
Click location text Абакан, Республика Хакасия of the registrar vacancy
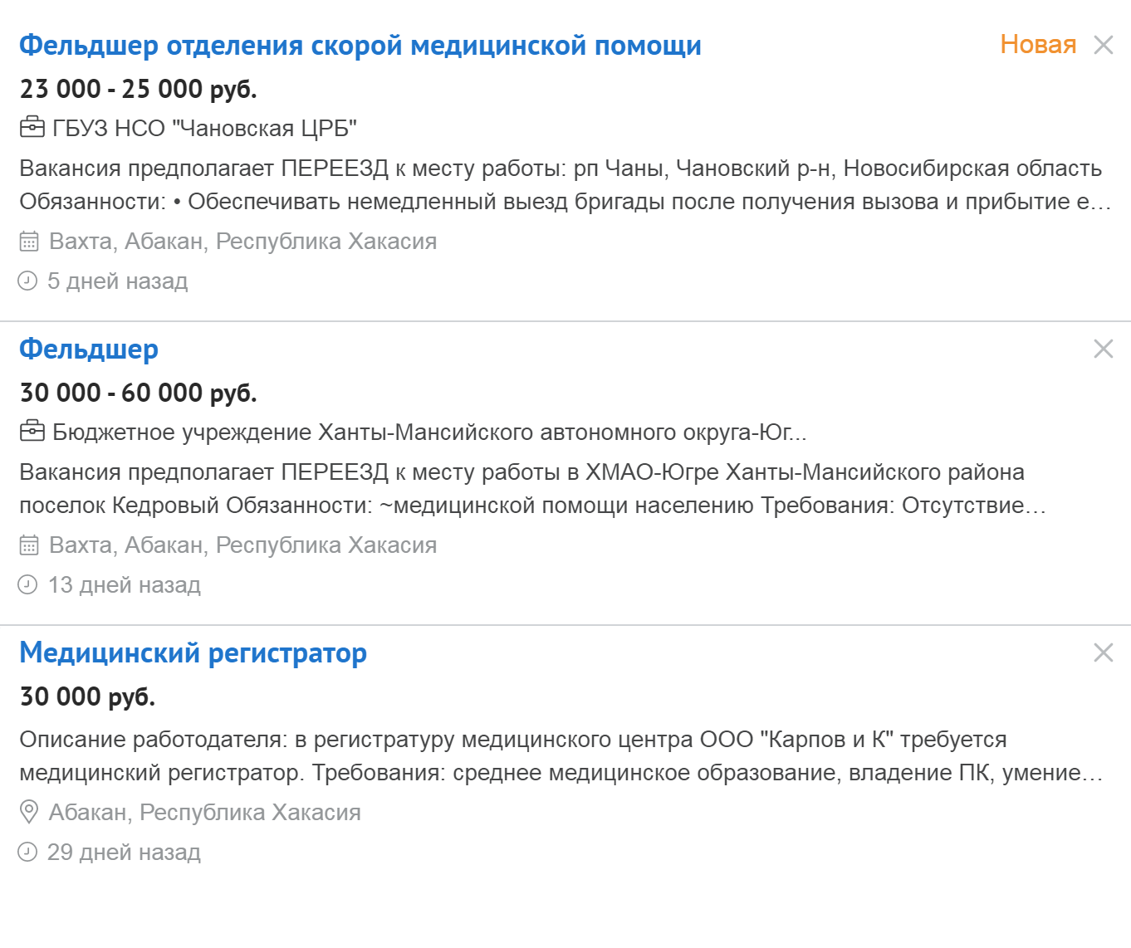(205, 812)
